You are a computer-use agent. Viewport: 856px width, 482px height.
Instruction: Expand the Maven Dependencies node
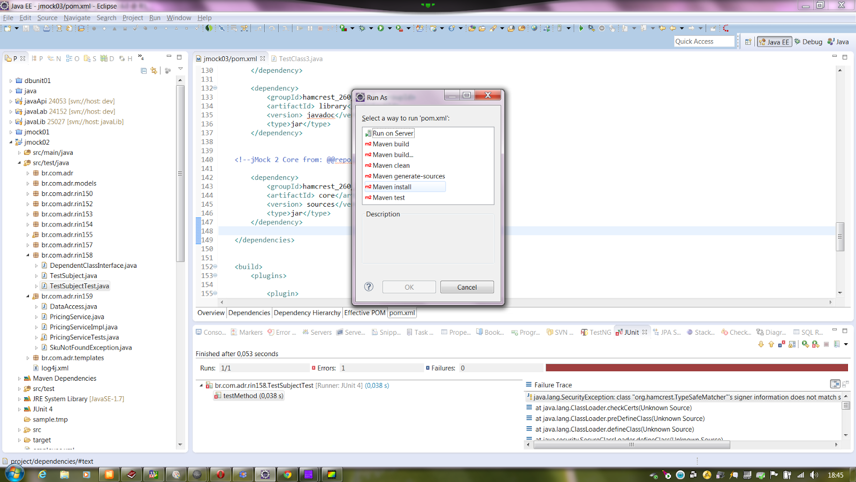[19, 379]
